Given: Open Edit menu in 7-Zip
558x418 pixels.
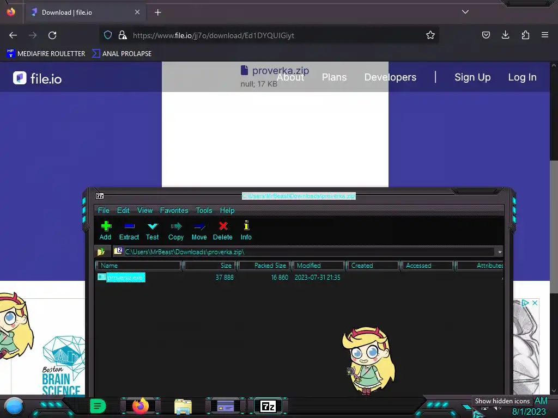Looking at the screenshot, I should pyautogui.click(x=123, y=210).
